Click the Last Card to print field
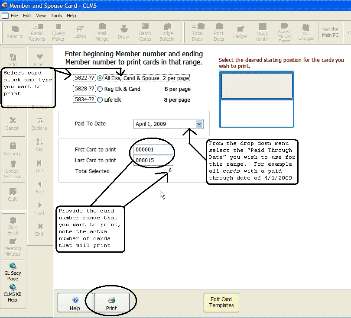351x318 pixels. 153,161
